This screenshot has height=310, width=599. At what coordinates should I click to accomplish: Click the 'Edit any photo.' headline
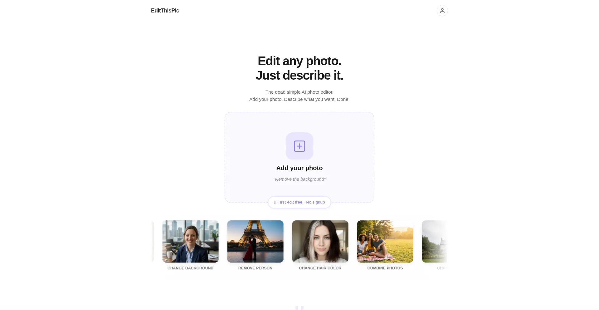point(299,61)
